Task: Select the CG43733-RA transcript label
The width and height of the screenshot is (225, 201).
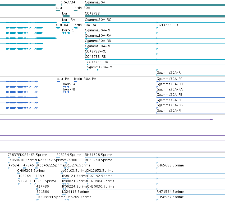Action: (98, 62)
